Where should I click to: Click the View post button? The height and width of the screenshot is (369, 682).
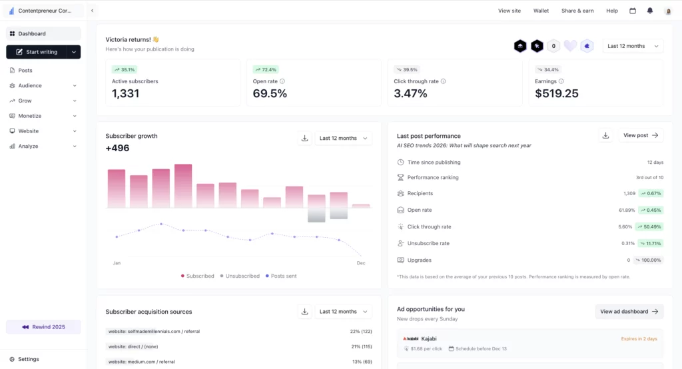click(641, 135)
